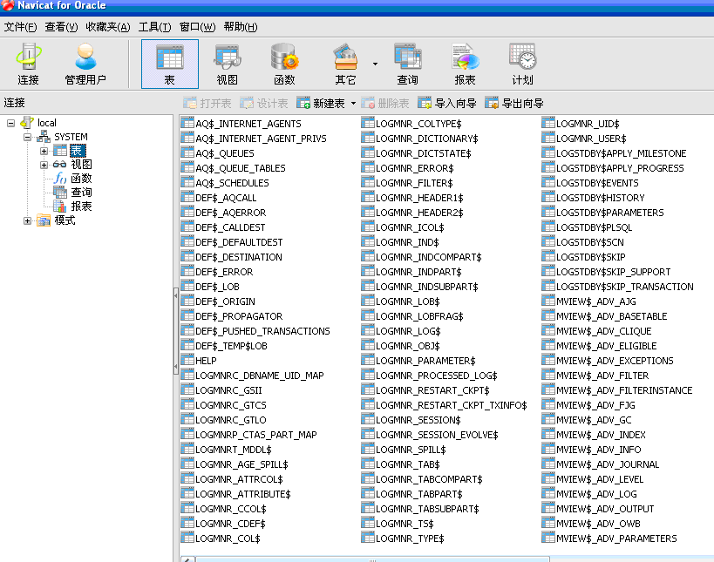Select SYSTEM in the connection tree
The width and height of the screenshot is (714, 562).
click(71, 137)
